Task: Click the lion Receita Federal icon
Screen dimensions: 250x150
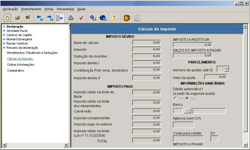Action: [x=127, y=18]
